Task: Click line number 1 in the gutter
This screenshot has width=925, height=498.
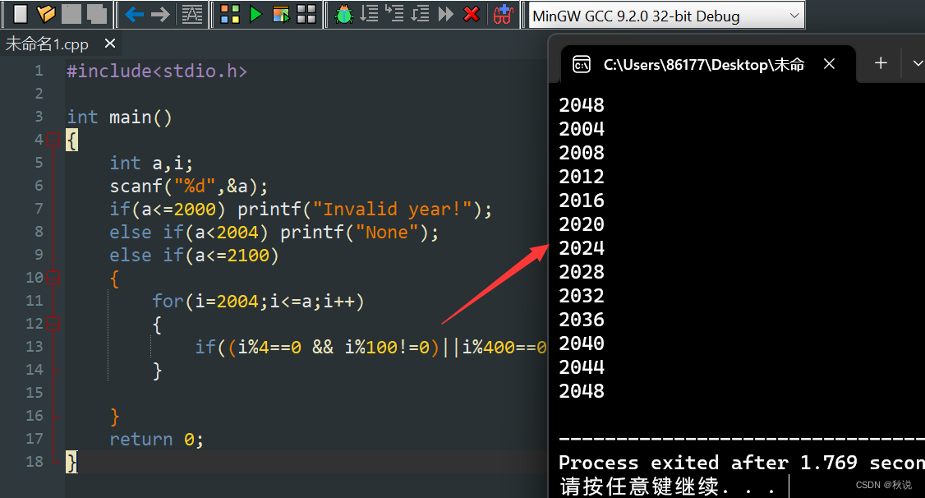Action: click(x=39, y=71)
